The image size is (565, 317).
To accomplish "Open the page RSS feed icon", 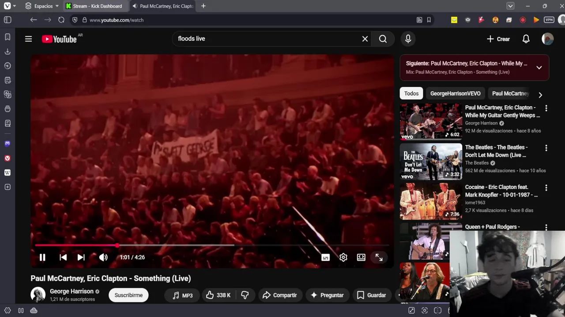I will (419, 20).
